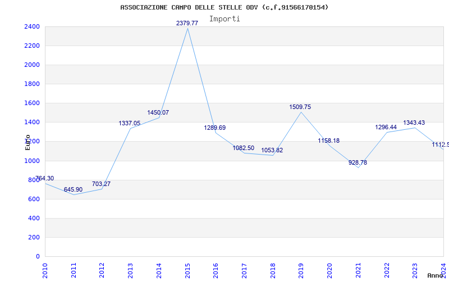Click the y-axis tick 200
Image resolution: width=449 pixels, height=281 pixels.
pos(34,237)
